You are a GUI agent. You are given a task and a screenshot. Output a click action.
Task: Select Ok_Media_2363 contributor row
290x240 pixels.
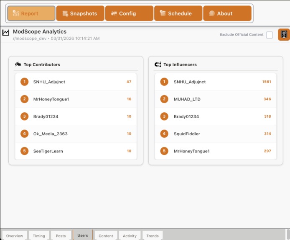(76, 134)
